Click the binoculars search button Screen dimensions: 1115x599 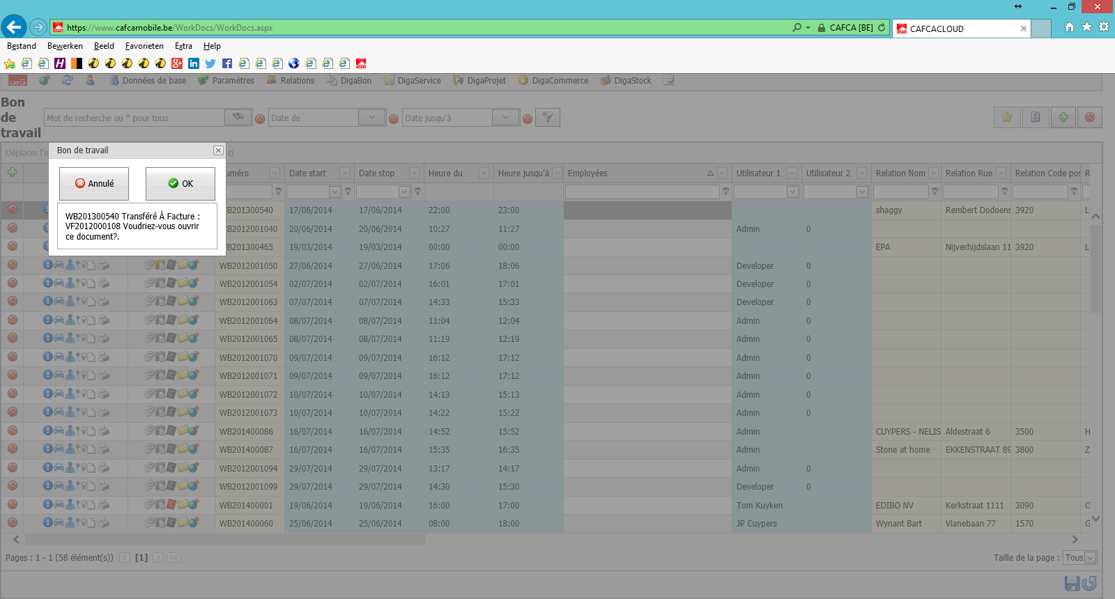238,117
